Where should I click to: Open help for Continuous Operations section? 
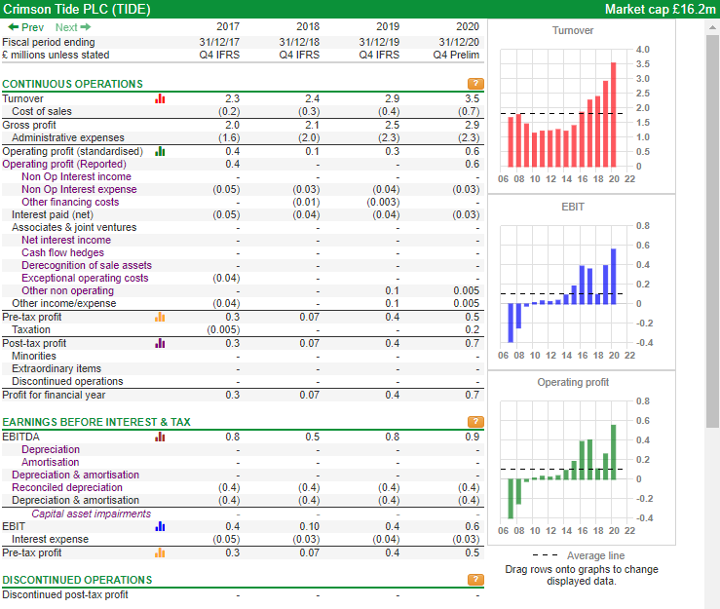pyautogui.click(x=475, y=84)
